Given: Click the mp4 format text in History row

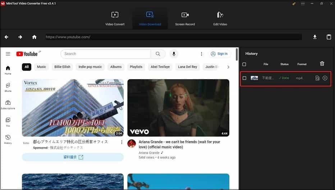Looking at the screenshot, I should 299,78.
